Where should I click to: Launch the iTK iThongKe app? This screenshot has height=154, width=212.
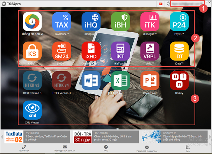tap(150, 21)
